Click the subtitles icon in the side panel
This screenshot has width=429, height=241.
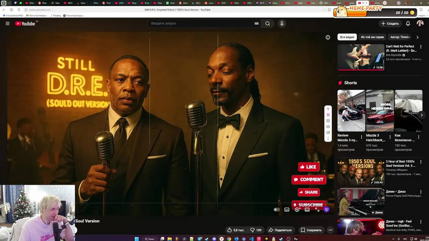328,127
